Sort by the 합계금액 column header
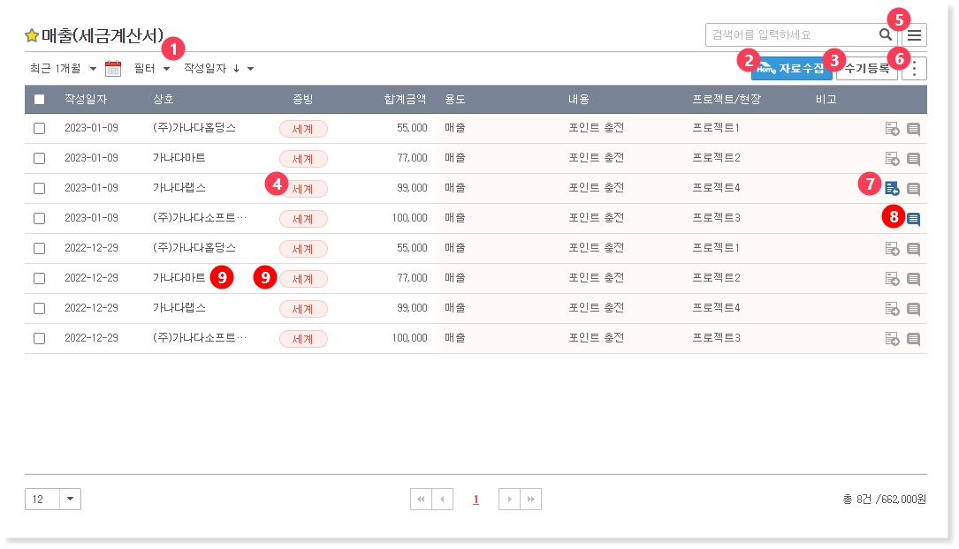This screenshot has width=959, height=549. [x=405, y=100]
